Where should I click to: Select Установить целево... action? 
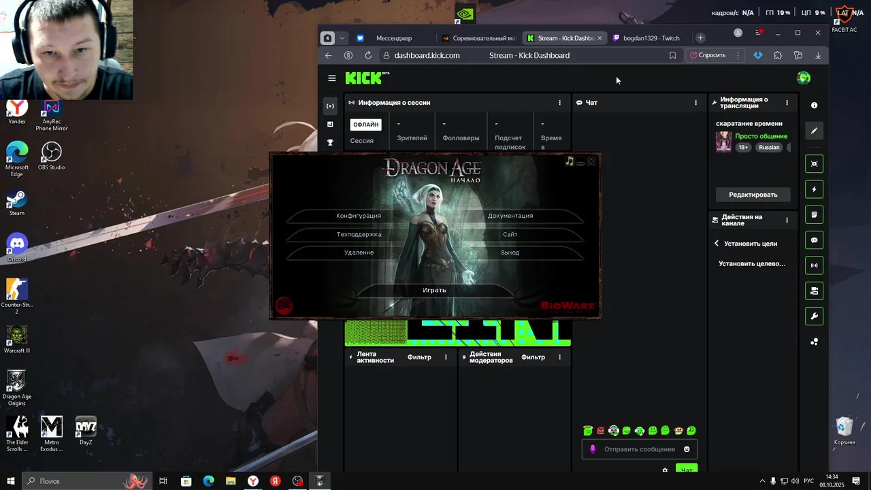[752, 263]
